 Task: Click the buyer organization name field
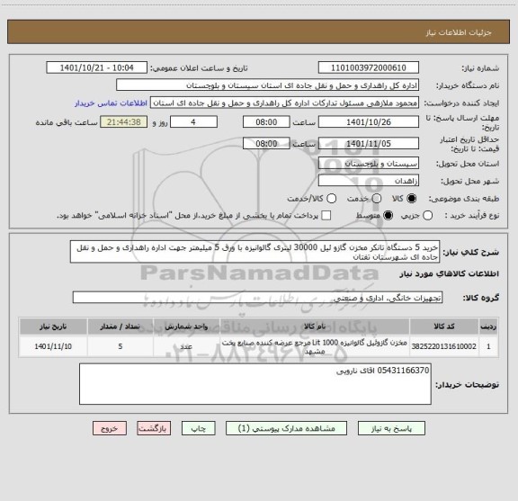pyautogui.click(x=268, y=85)
